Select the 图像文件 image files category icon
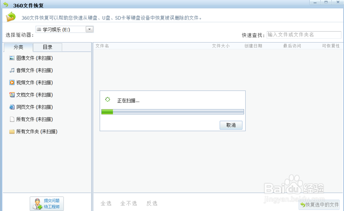Image resolution: width=344 pixels, height=211 pixels. pyautogui.click(x=11, y=58)
